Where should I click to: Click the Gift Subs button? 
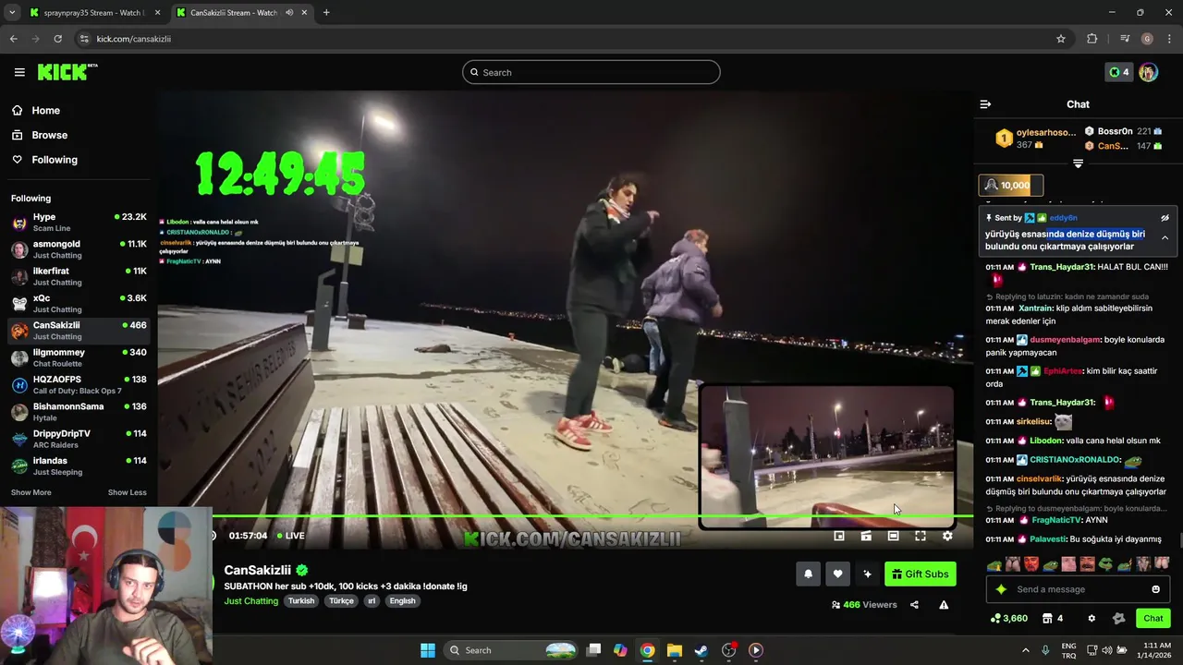tap(921, 574)
